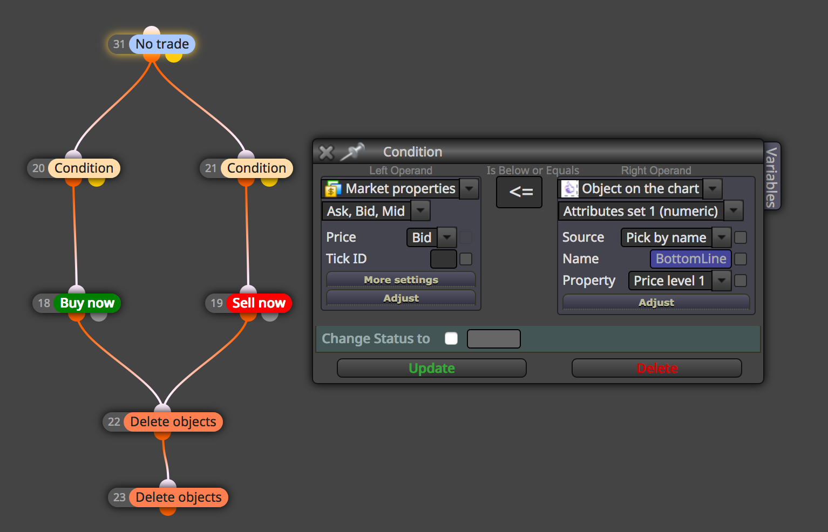Click yellow output connector of No trade
The width and height of the screenshot is (828, 532).
(x=174, y=58)
